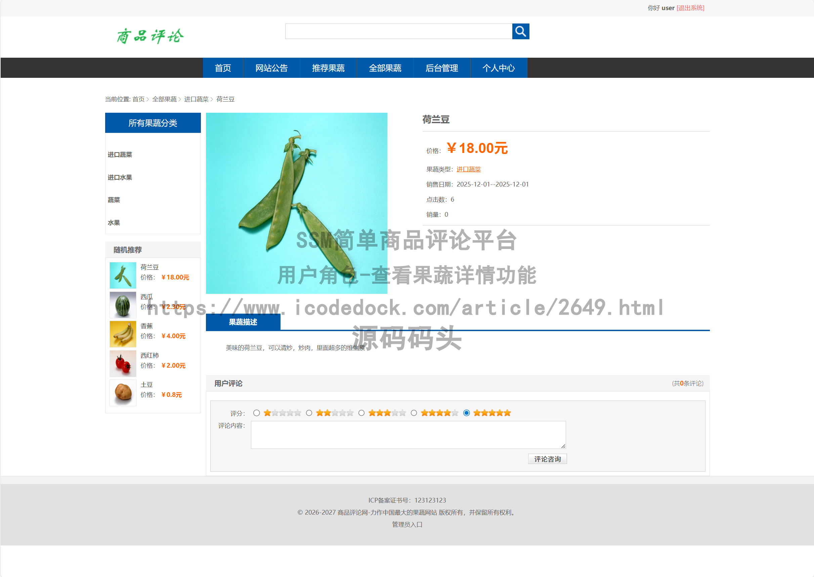Viewport: 814px width, 577px height.
Task: Switch to the 果蔬描述 tab
Action: click(243, 323)
